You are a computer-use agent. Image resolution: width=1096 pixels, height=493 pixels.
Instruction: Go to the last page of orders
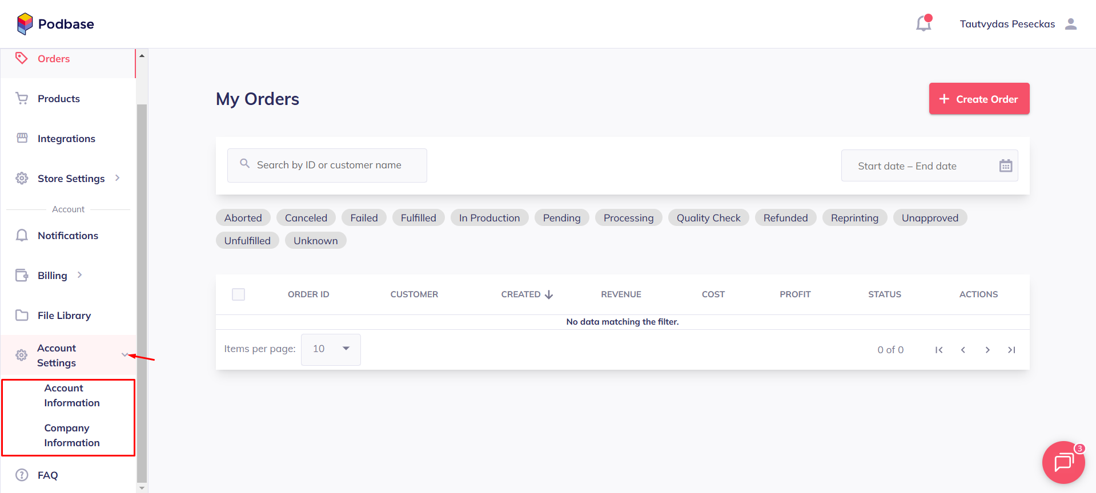pos(1011,350)
